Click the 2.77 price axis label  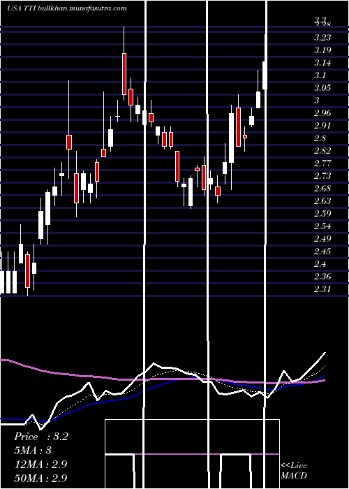[x=322, y=163]
